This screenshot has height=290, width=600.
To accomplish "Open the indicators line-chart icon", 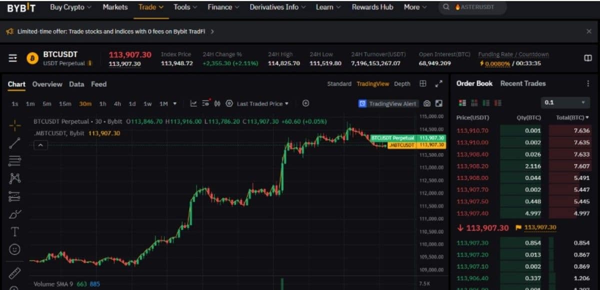I will (x=193, y=103).
